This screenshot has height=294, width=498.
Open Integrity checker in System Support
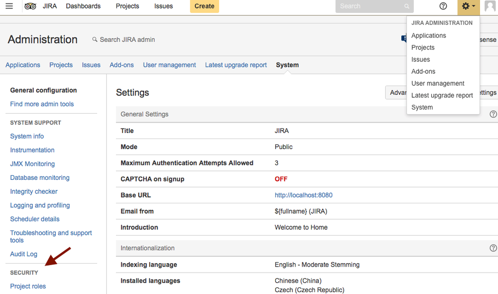click(34, 192)
